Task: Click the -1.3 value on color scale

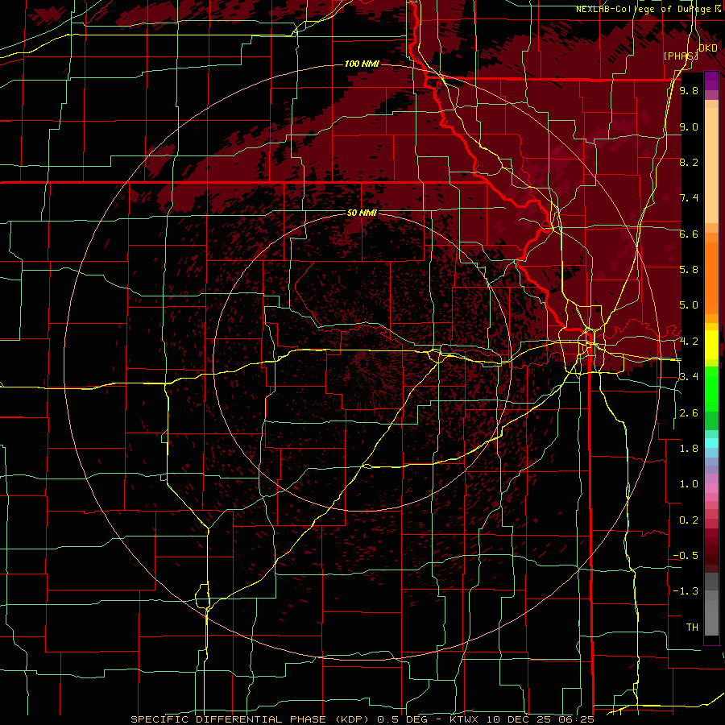Action: coord(686,592)
